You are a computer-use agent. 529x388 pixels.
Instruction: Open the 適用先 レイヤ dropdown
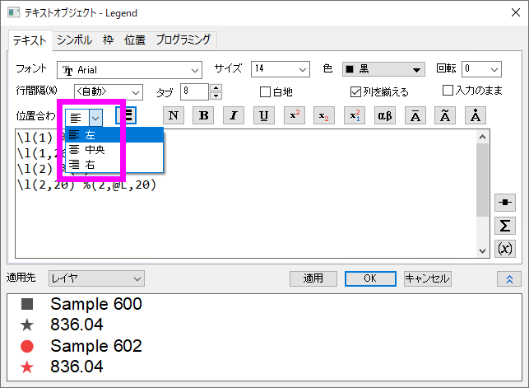pos(96,278)
